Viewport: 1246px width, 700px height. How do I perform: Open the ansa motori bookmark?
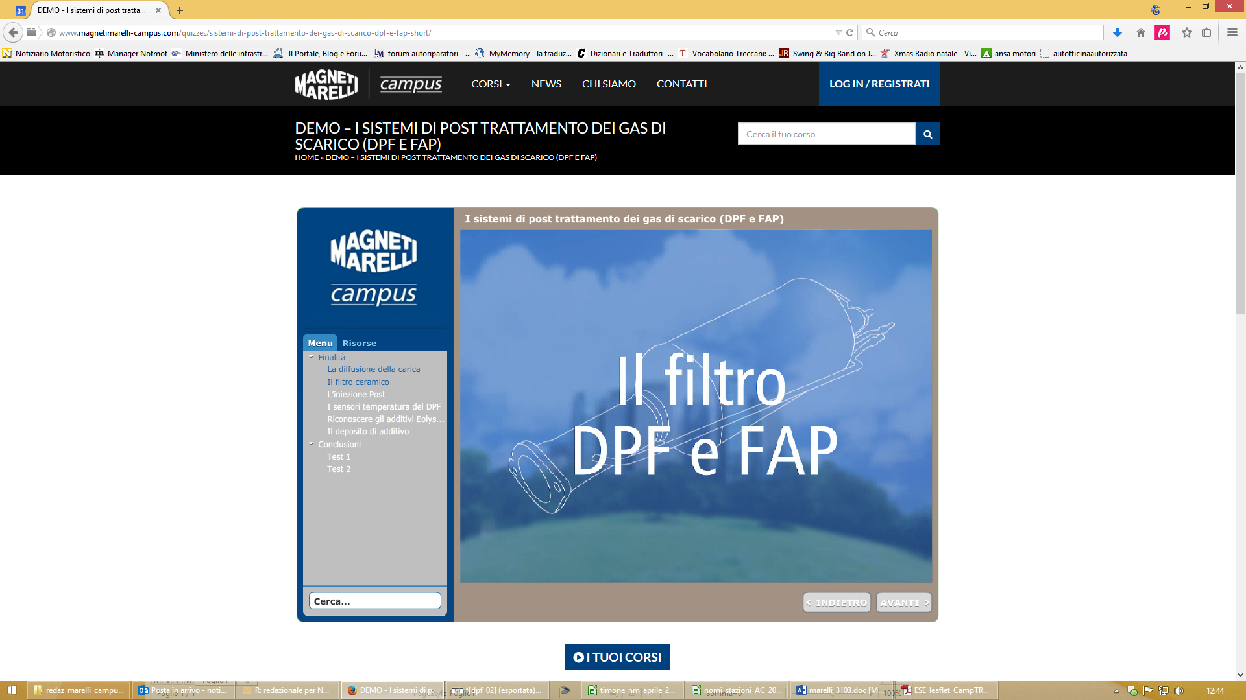coord(1009,54)
